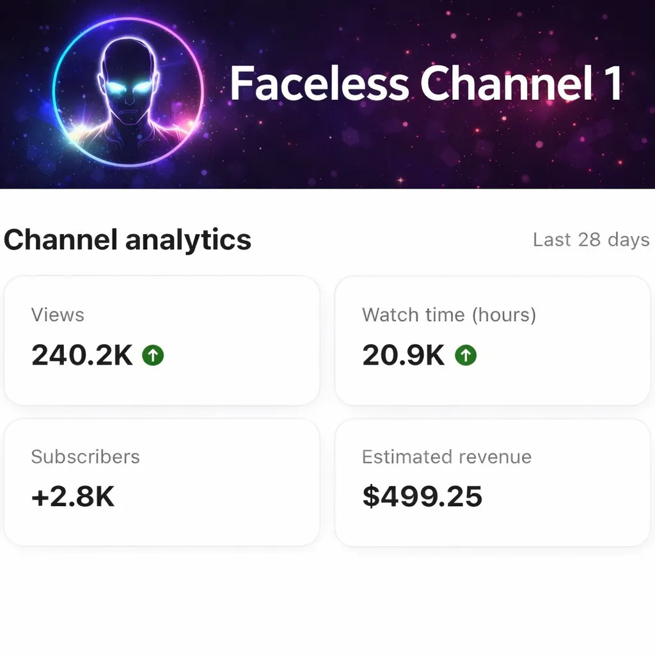The width and height of the screenshot is (655, 655).
Task: Click the Watch time (hours) label
Action: tap(448, 315)
